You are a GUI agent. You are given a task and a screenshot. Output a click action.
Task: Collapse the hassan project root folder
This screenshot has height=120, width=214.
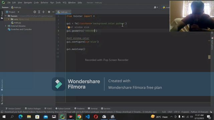coord(6,16)
